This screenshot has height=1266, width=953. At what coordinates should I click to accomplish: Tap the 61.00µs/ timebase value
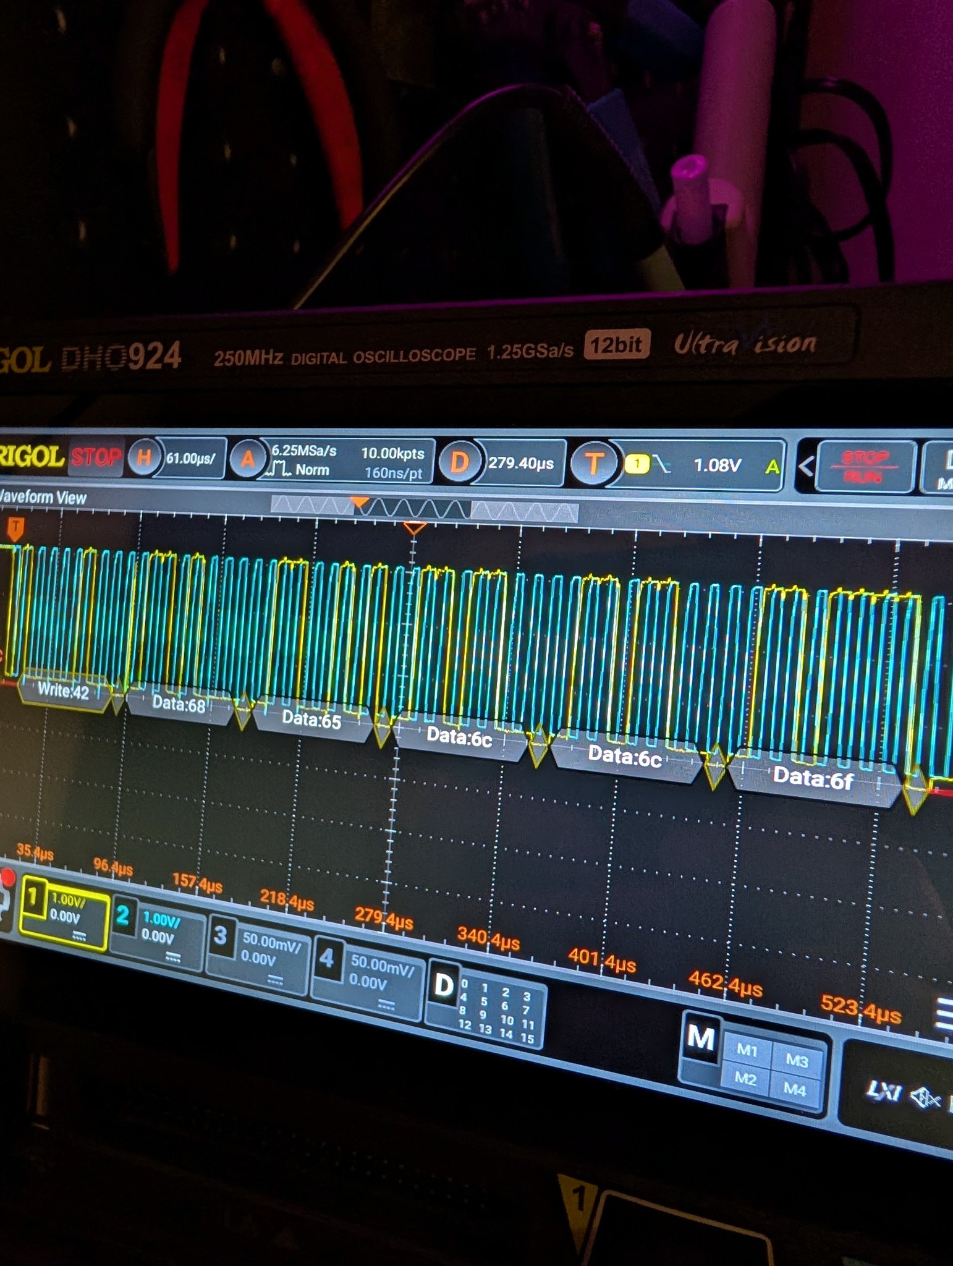coord(191,459)
